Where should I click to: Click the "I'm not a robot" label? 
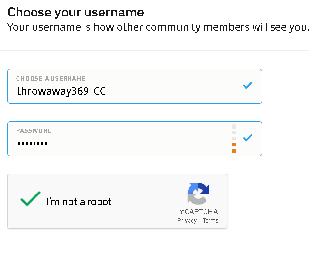(x=79, y=202)
